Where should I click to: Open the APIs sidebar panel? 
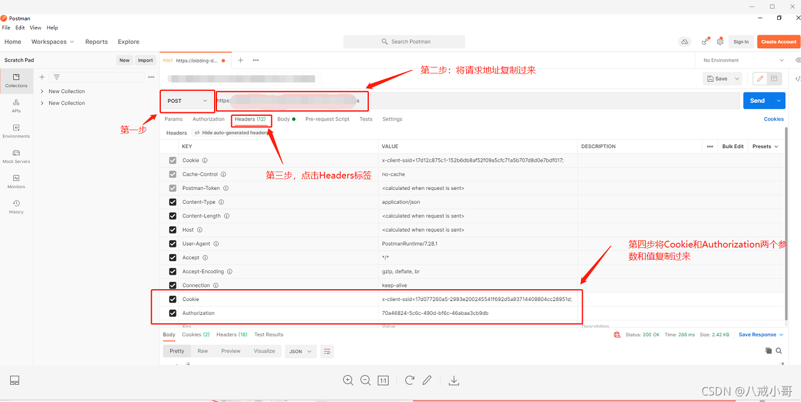pyautogui.click(x=16, y=106)
